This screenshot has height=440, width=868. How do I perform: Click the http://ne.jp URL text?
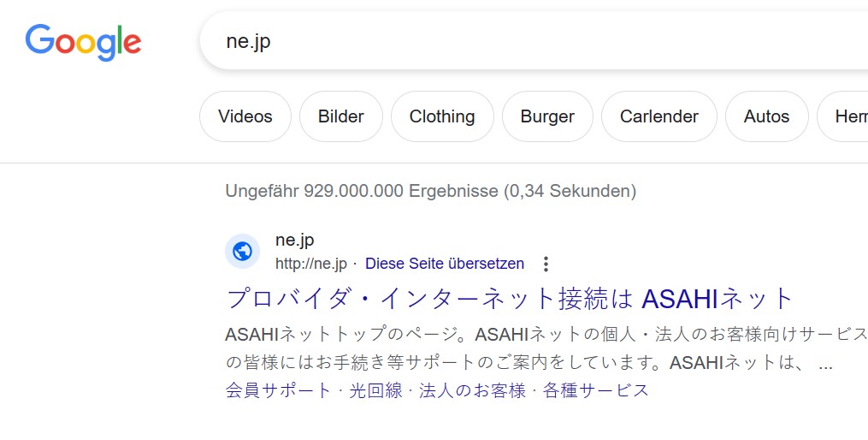tap(311, 264)
